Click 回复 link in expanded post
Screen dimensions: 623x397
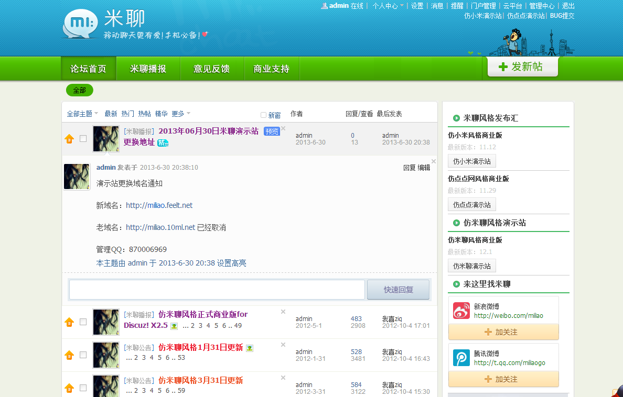click(409, 168)
